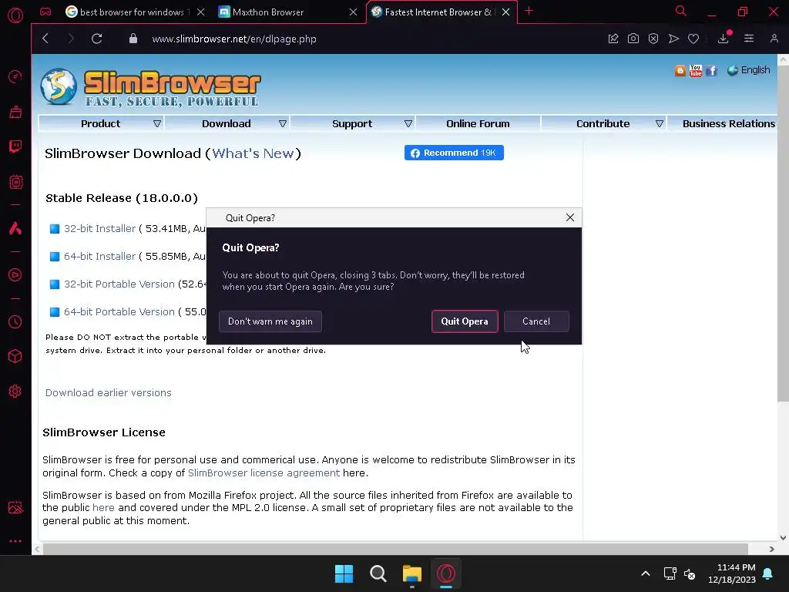Download the 32-bit Installer link
The width and height of the screenshot is (789, 592).
click(x=99, y=228)
